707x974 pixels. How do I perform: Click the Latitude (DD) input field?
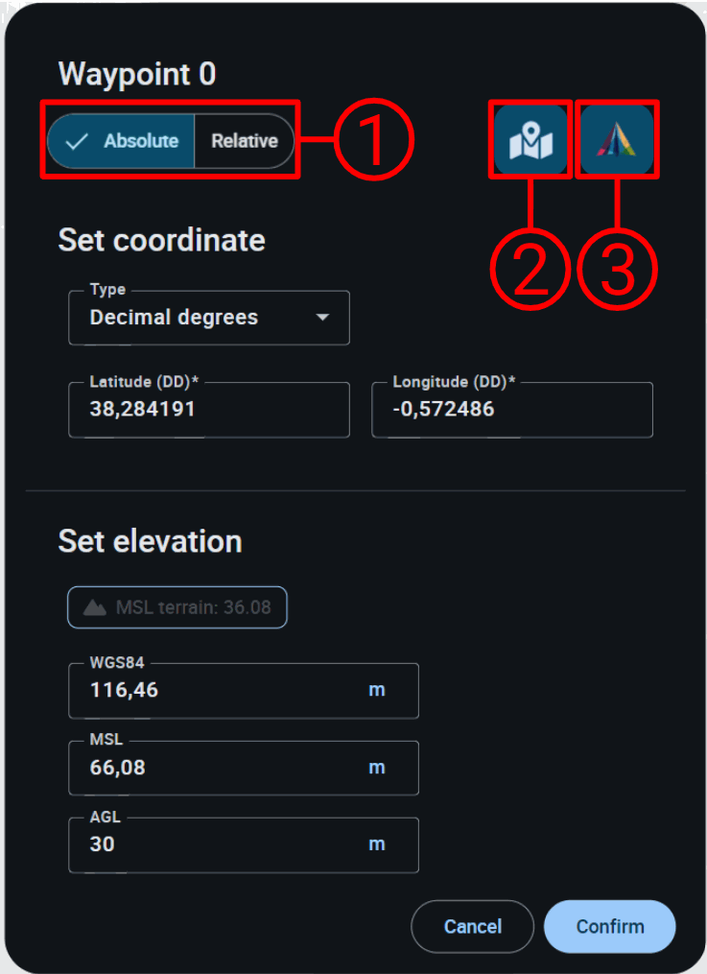pyautogui.click(x=208, y=410)
